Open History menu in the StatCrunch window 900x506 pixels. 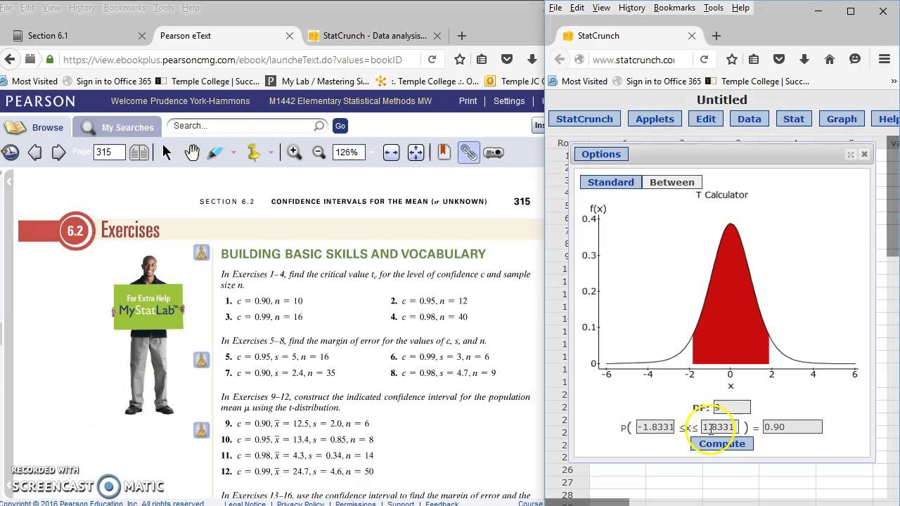(x=631, y=8)
